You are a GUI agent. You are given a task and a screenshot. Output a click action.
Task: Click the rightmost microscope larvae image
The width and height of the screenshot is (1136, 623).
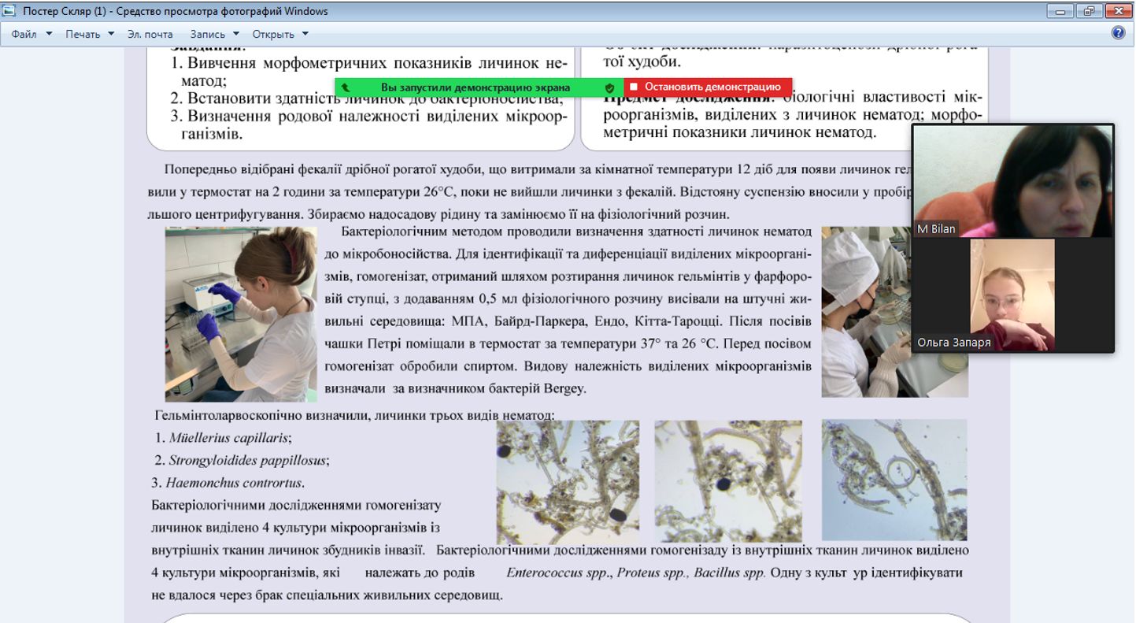(x=894, y=480)
